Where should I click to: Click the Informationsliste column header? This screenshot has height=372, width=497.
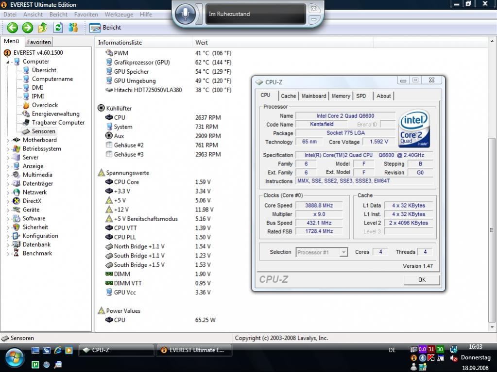tap(144, 42)
